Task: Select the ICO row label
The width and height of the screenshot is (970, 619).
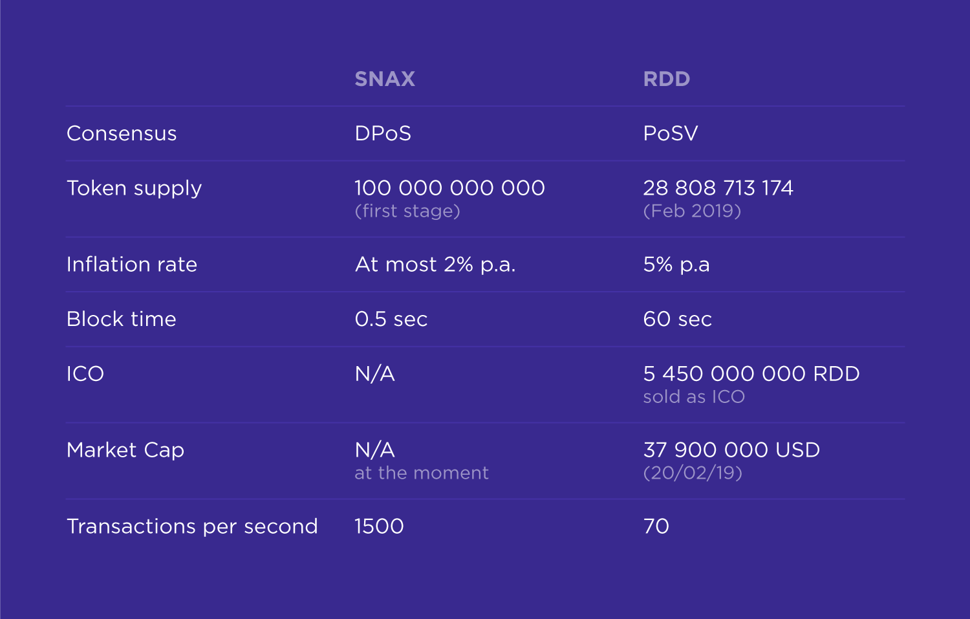Action: (85, 374)
